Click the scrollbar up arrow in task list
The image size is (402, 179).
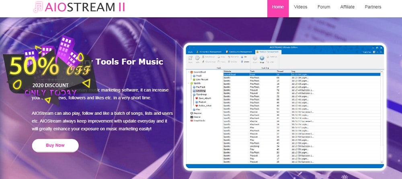click(382, 71)
